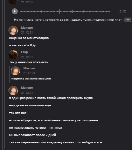Viewport: 132px width, 150px height.
Task: Play the 0:12 voice message
Action: [x=15, y=11]
